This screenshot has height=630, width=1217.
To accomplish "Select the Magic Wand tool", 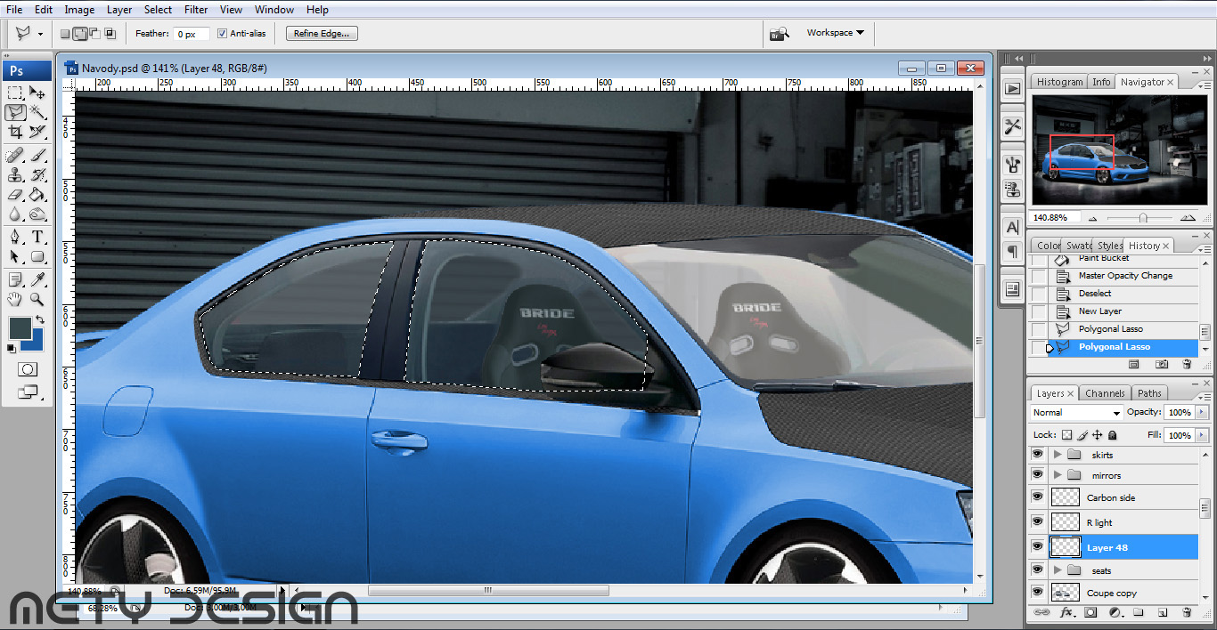I will pos(37,112).
